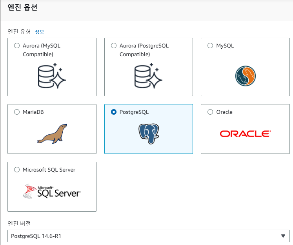The width and height of the screenshot is (293, 245).
Task: Select the Aurora (MySQL Compatible) radio button
Action: click(x=17, y=46)
